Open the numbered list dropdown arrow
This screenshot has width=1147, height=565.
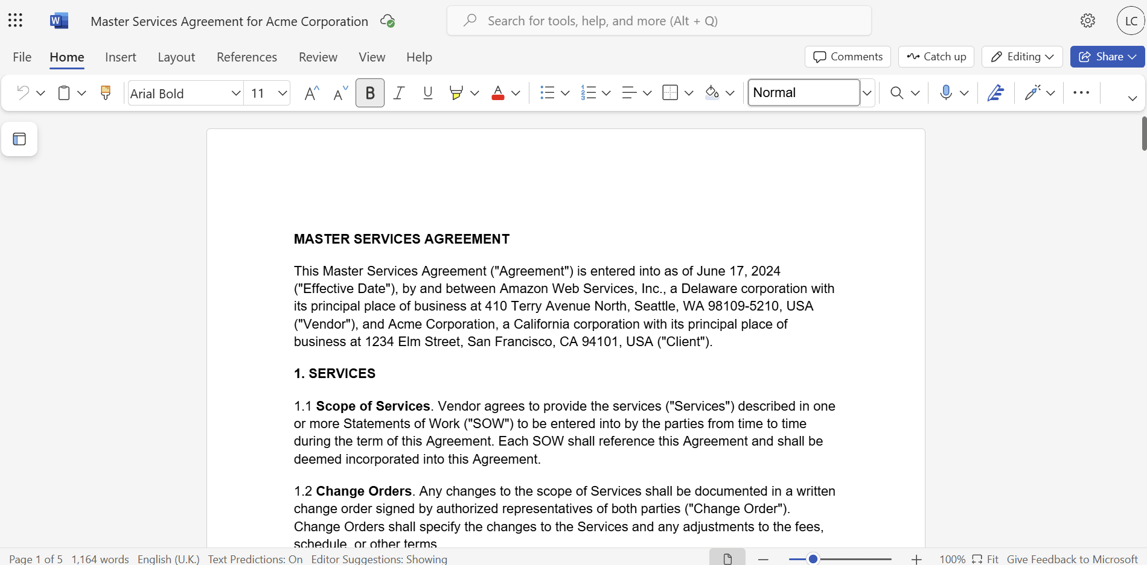click(x=607, y=93)
